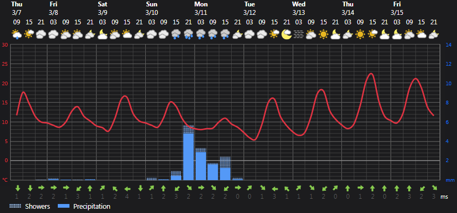Select the Thu 3/14 date header
The height and width of the screenshot is (213, 457).
coord(348,8)
